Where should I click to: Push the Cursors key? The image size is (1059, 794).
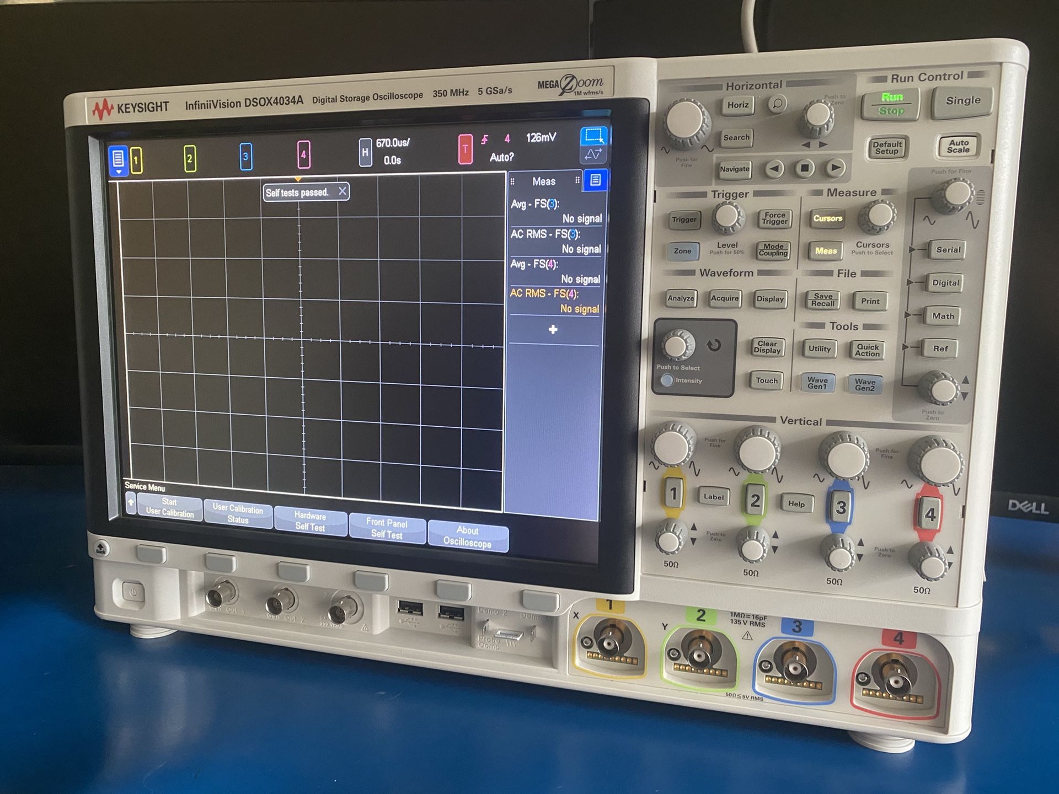[x=827, y=218]
